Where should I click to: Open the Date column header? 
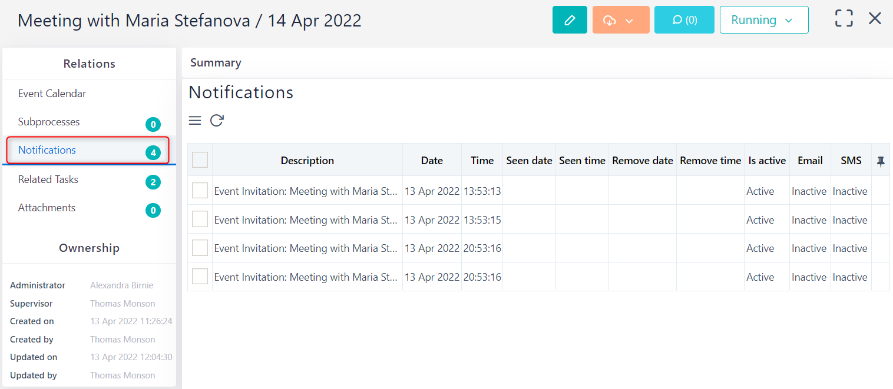432,159
